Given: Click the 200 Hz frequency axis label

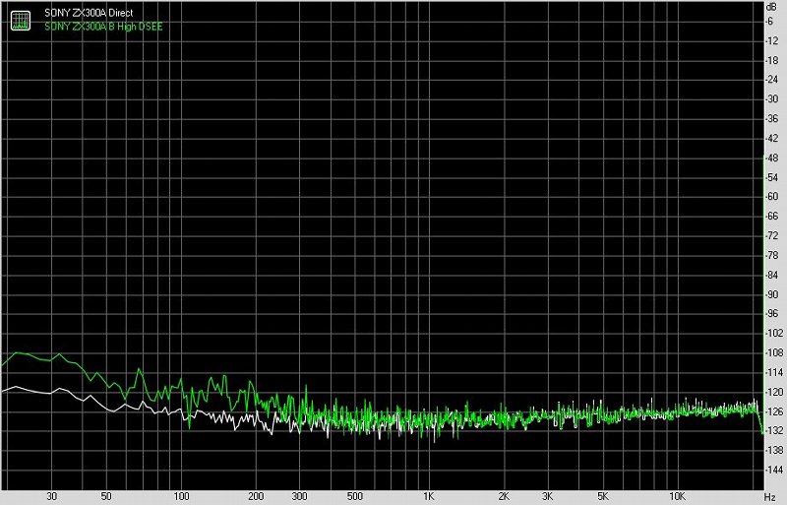Looking at the screenshot, I should (x=255, y=497).
